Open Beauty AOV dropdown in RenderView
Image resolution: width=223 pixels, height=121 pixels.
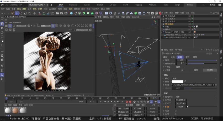(21, 26)
